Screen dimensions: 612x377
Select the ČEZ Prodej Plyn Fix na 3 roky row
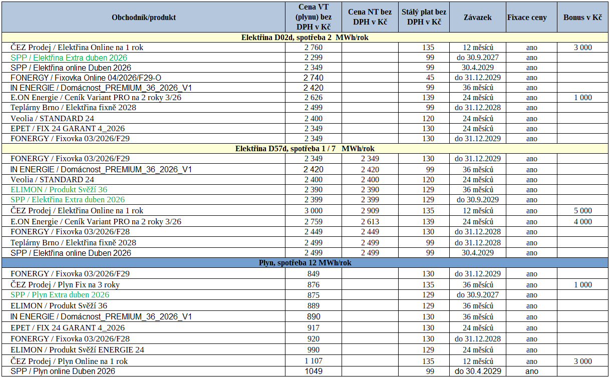coord(65,285)
